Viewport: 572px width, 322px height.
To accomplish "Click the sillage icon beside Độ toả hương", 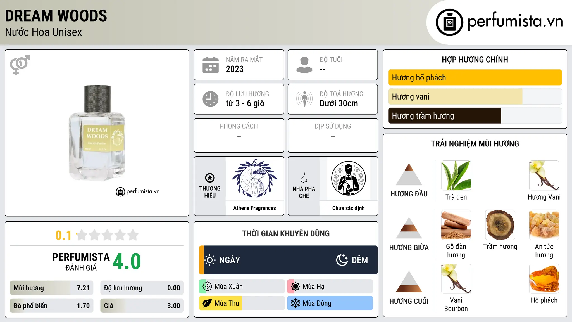I will coord(304,99).
